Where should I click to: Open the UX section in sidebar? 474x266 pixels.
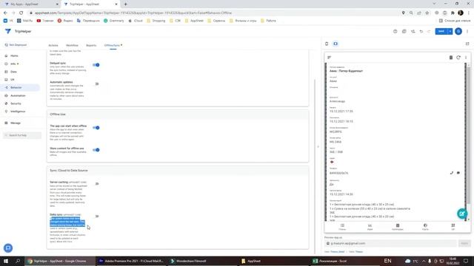tap(13, 80)
